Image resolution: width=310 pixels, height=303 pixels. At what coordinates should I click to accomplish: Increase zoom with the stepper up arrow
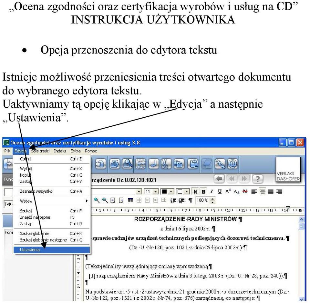tap(212, 199)
